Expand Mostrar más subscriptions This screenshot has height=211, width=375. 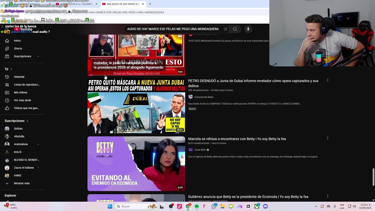click(22, 183)
